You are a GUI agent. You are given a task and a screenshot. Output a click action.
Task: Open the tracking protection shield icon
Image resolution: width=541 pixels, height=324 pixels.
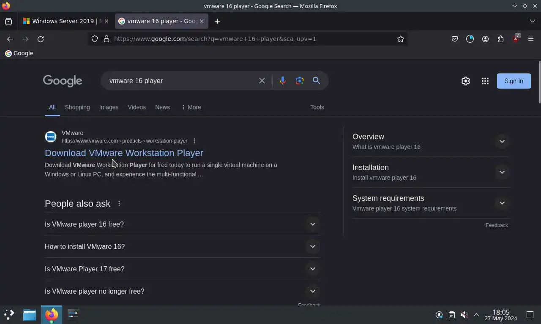tap(95, 39)
